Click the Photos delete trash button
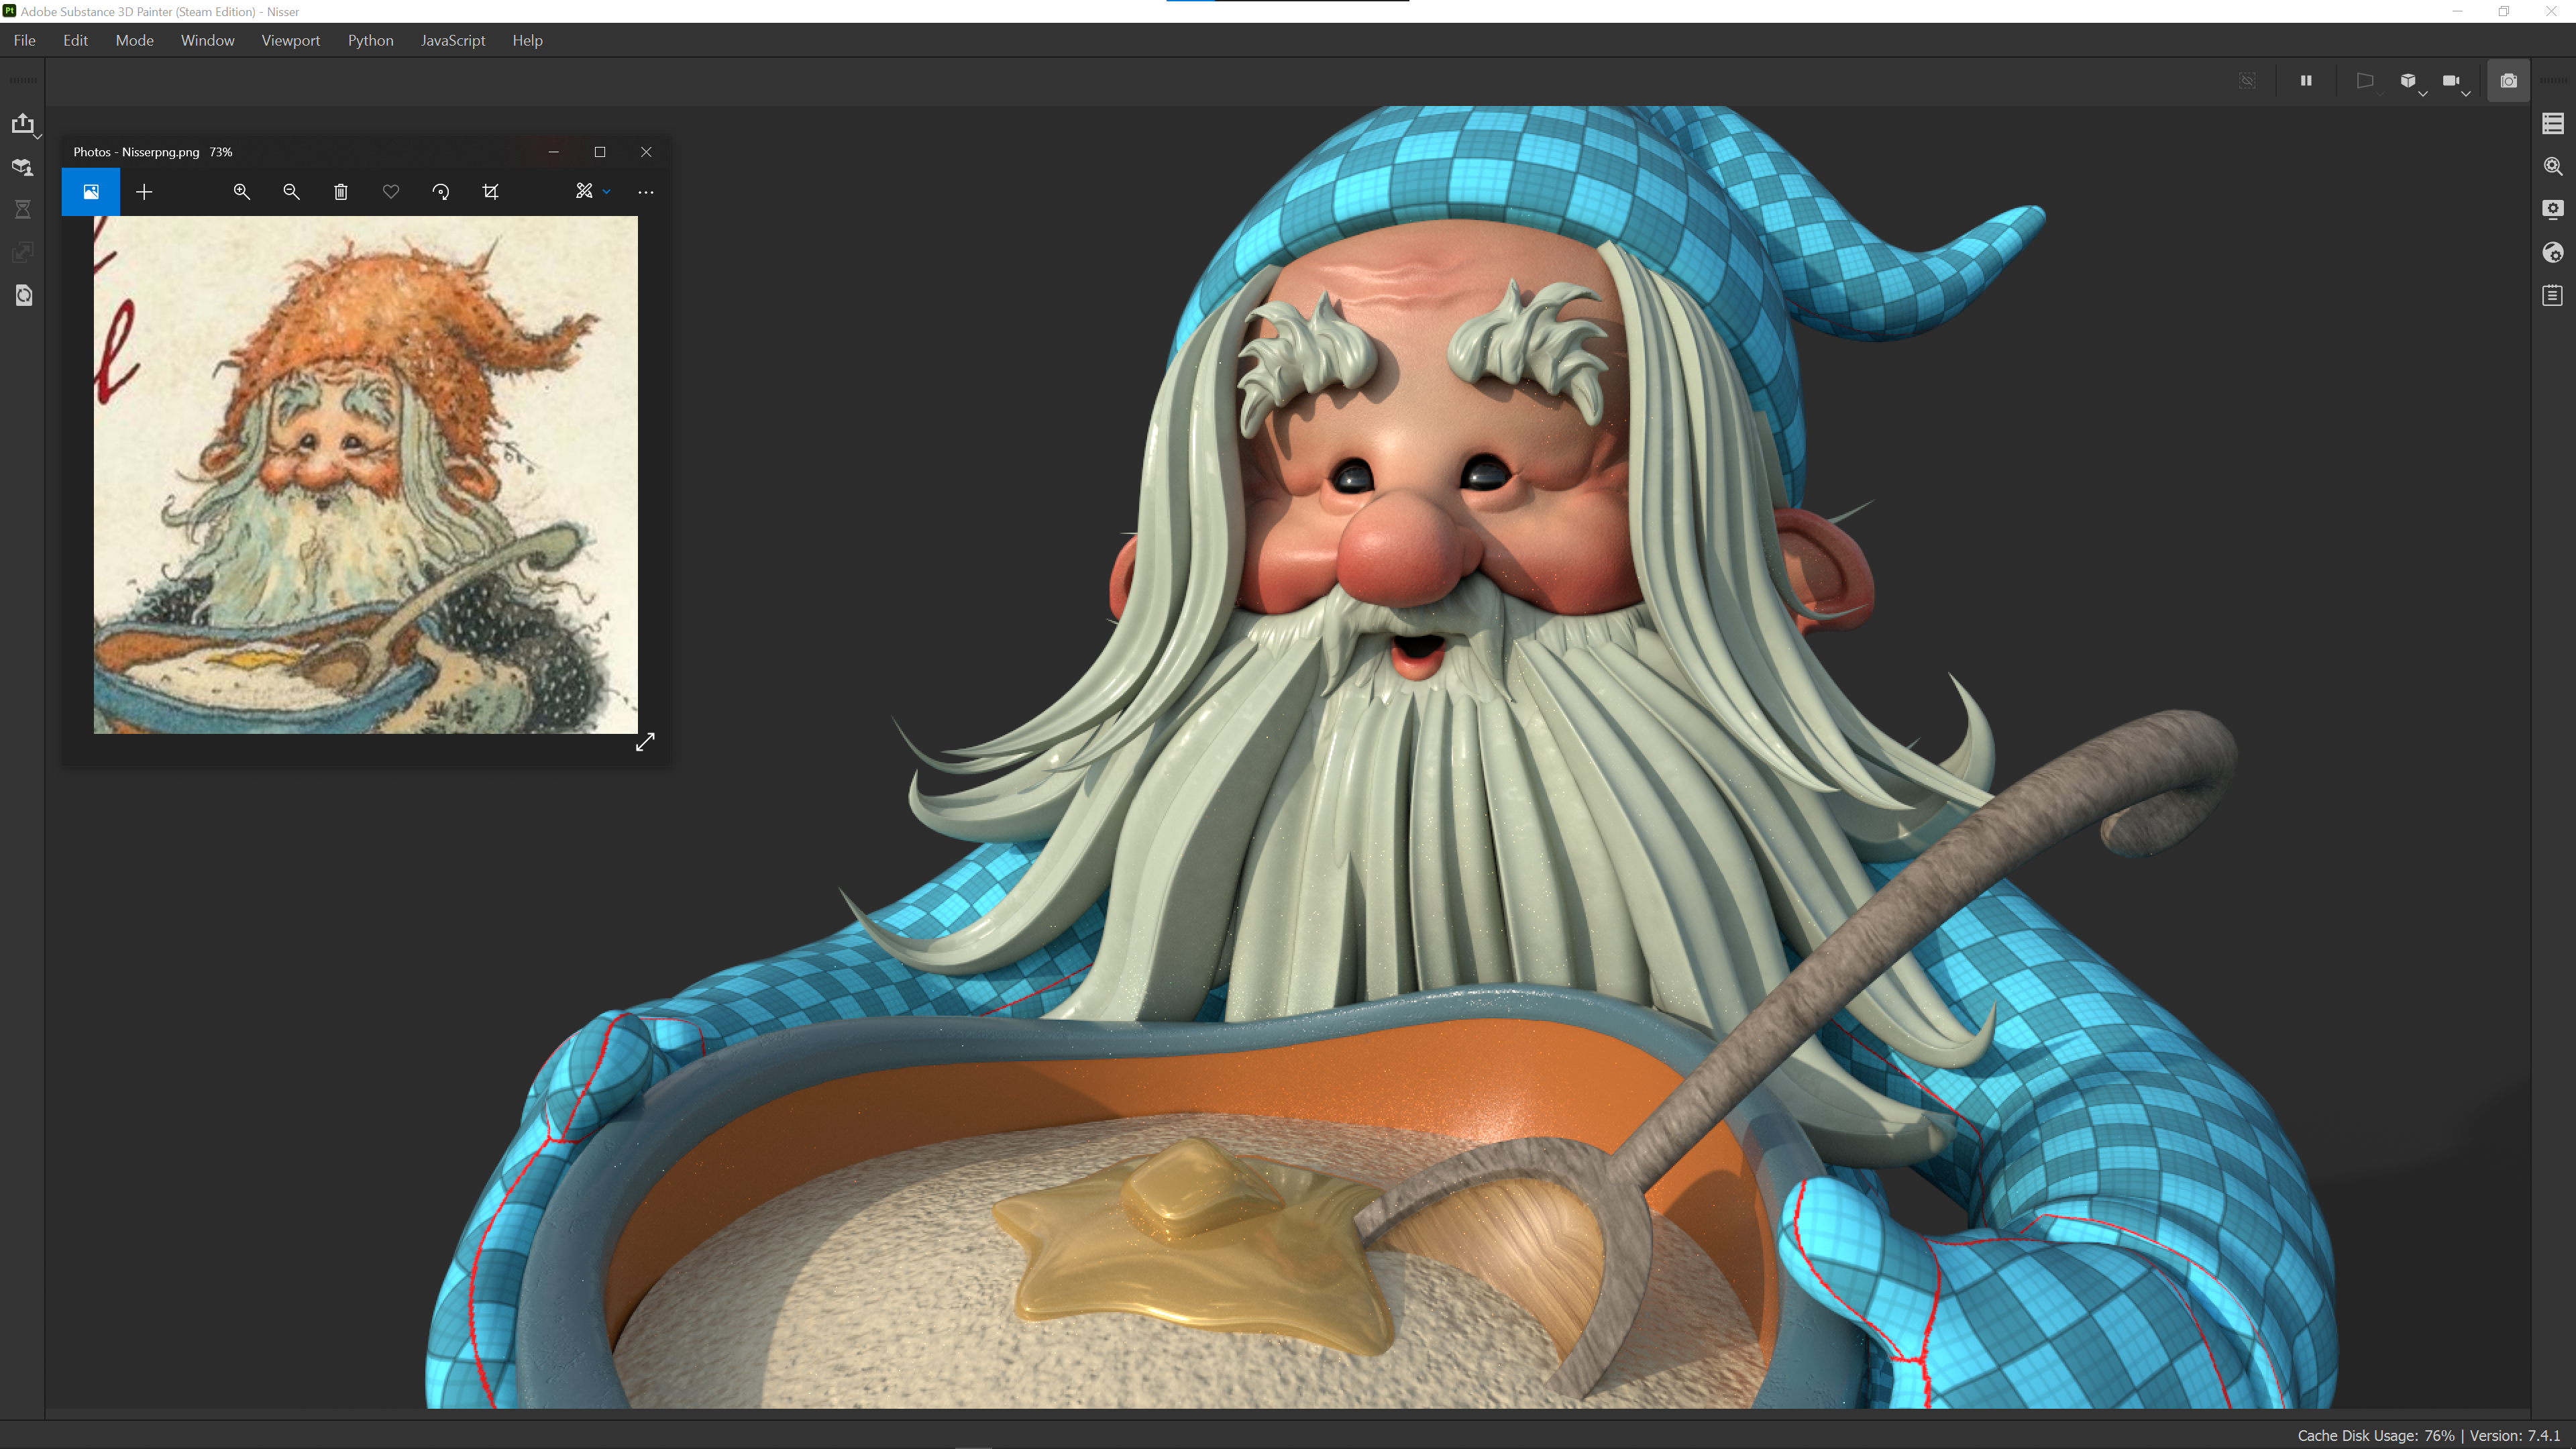The width and height of the screenshot is (2576, 1449). point(341,192)
